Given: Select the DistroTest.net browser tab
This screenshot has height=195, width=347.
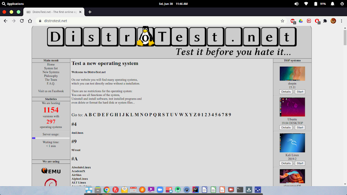Looking at the screenshot, I should click(x=53, y=12).
